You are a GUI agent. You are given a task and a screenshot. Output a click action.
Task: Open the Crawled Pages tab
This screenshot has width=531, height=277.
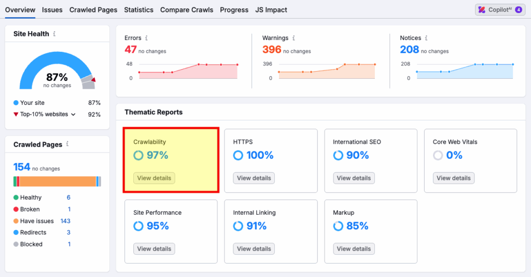93,10
